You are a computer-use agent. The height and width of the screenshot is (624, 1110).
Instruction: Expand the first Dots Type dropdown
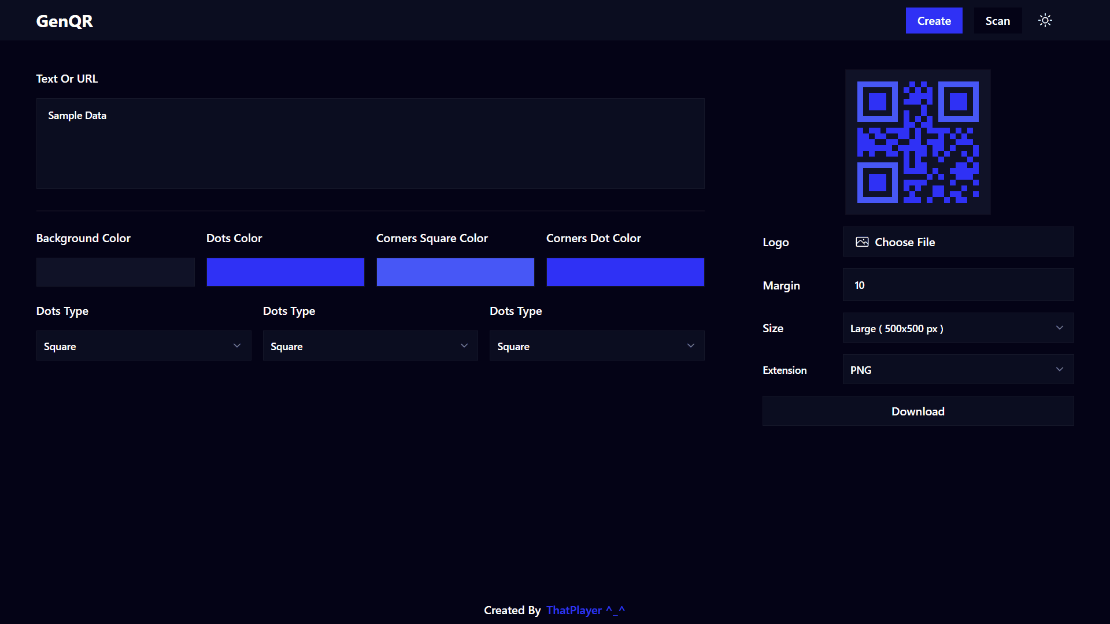(x=144, y=346)
